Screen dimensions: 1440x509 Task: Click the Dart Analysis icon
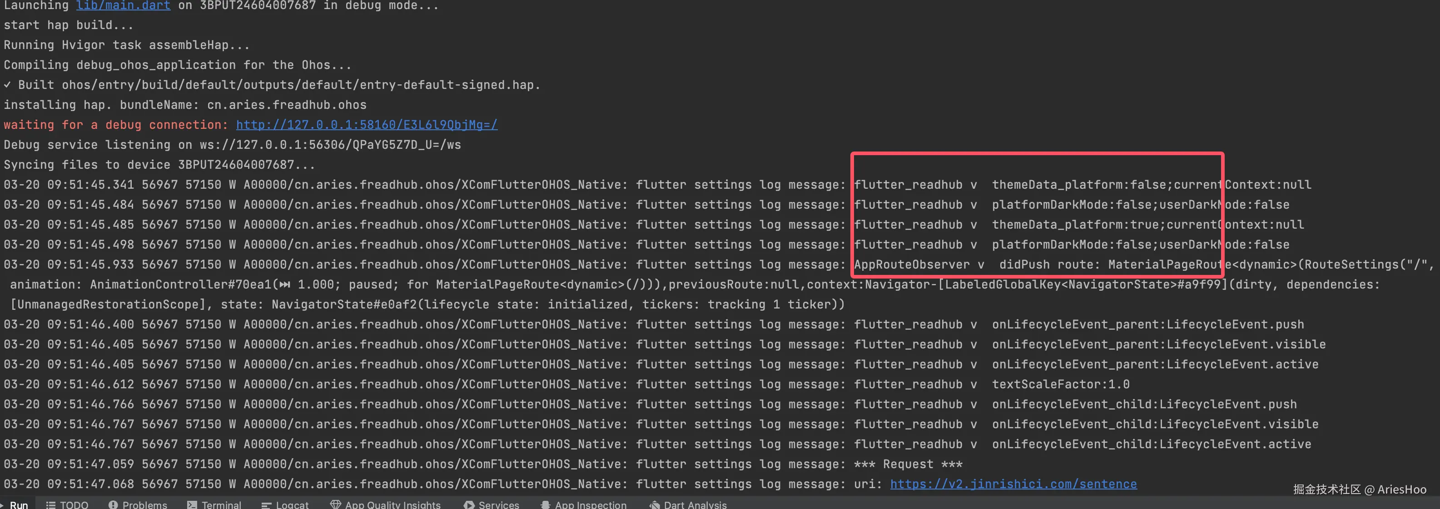click(x=655, y=504)
